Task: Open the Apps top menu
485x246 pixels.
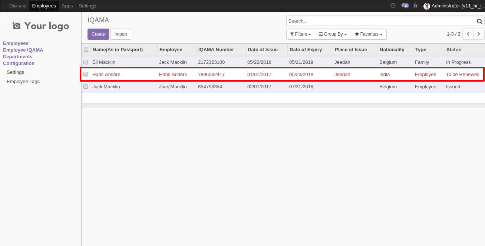Action: click(67, 6)
